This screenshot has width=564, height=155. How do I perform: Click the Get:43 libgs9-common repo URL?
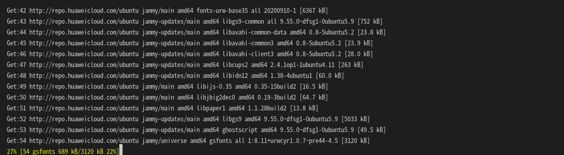[x=84, y=22]
